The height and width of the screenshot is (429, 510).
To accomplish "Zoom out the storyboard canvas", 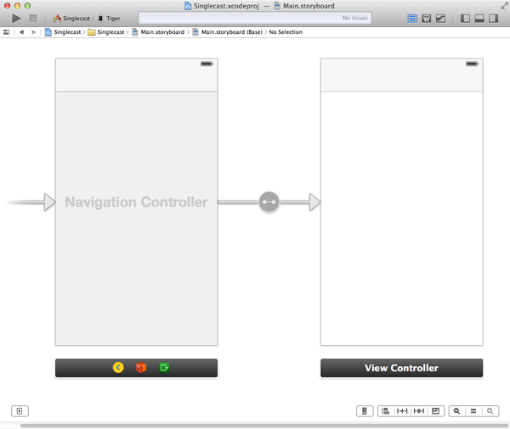I will [457, 411].
